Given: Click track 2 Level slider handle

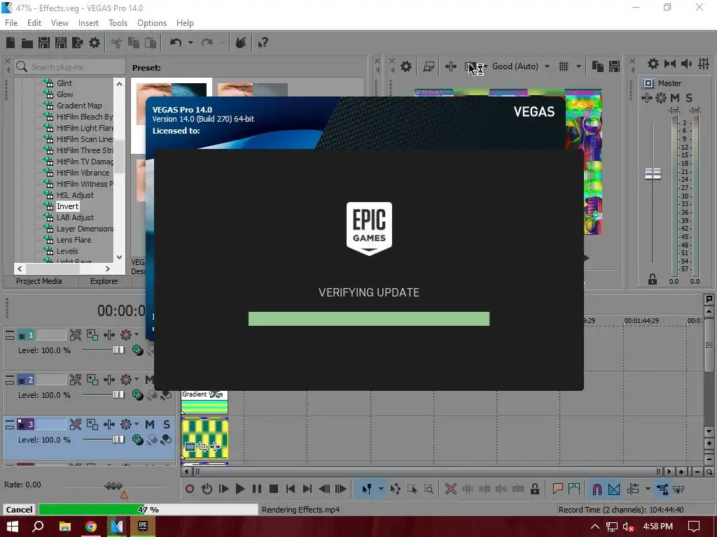Looking at the screenshot, I should pyautogui.click(x=118, y=394).
